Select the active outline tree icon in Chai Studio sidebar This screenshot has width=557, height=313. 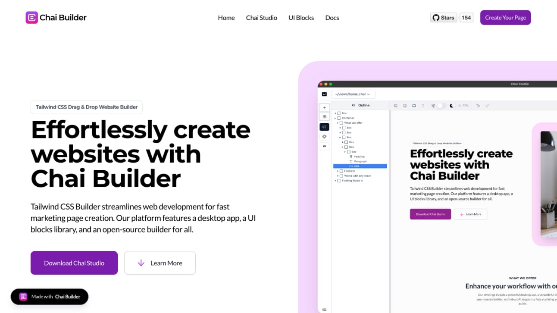325,127
